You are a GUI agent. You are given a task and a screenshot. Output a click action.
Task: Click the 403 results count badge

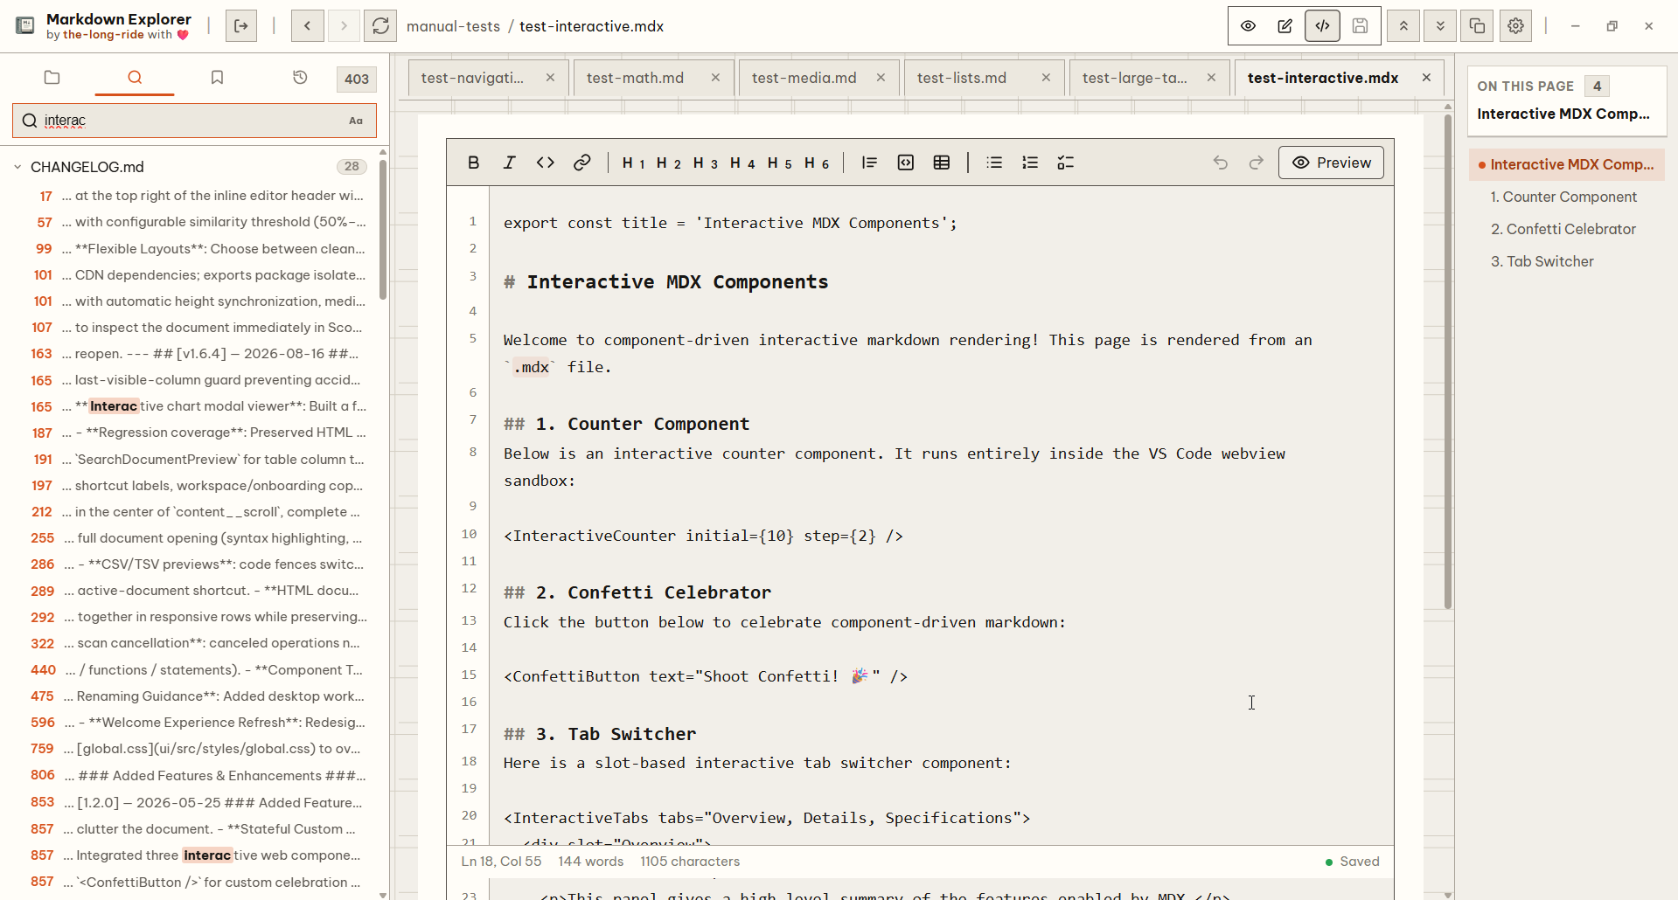pos(357,79)
